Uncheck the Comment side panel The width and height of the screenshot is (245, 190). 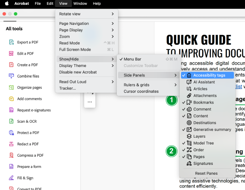(207, 109)
